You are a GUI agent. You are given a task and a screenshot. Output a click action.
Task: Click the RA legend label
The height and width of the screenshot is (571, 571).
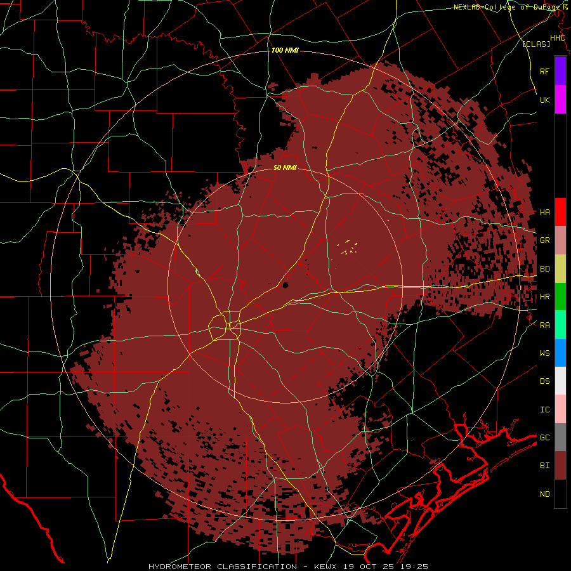click(x=544, y=325)
